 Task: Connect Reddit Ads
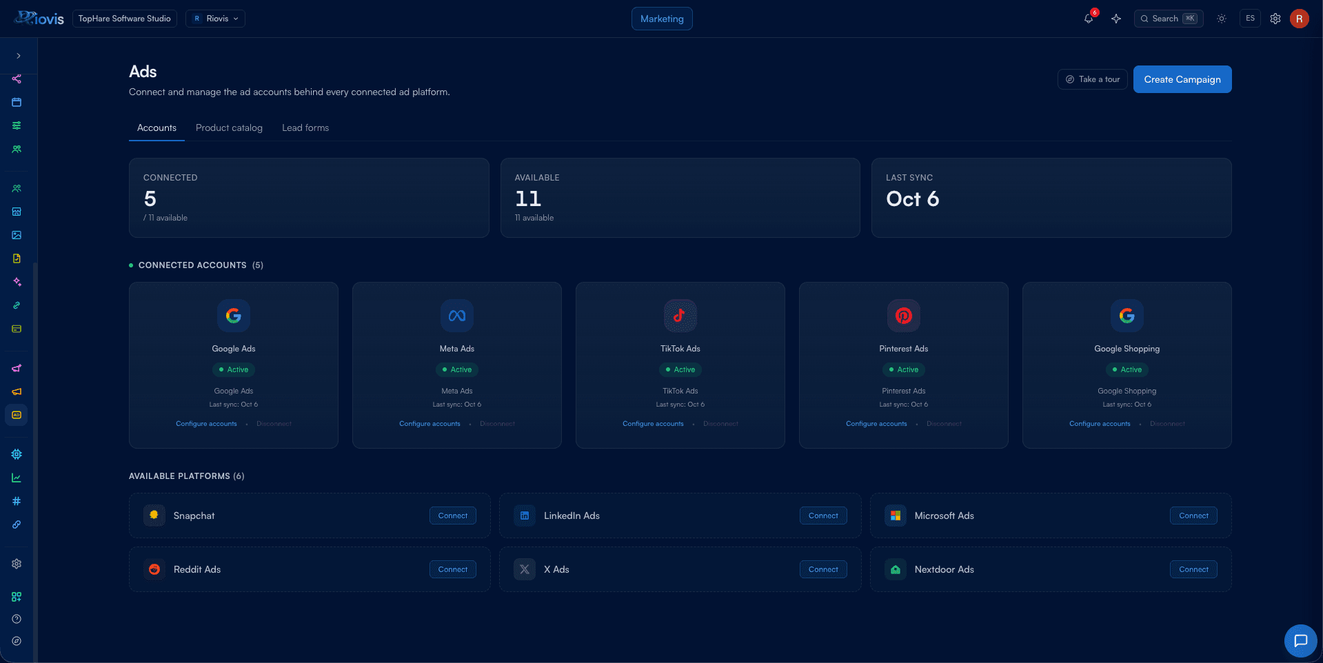tap(453, 569)
